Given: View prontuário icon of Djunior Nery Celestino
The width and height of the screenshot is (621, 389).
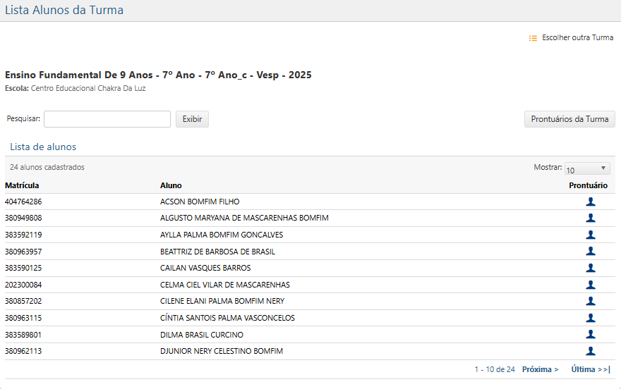Looking at the screenshot, I should (x=591, y=351).
